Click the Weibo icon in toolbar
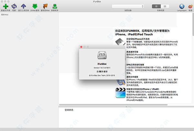The height and width of the screenshot is (131, 194). pos(190,6)
